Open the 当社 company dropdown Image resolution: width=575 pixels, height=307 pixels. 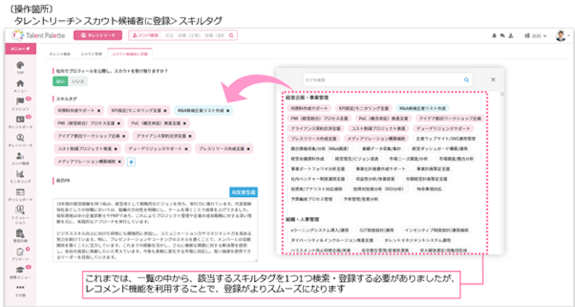tap(538, 35)
